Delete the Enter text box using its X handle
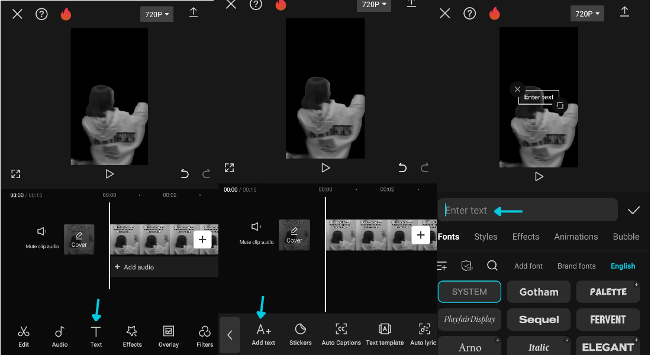651x355 pixels. pos(517,89)
